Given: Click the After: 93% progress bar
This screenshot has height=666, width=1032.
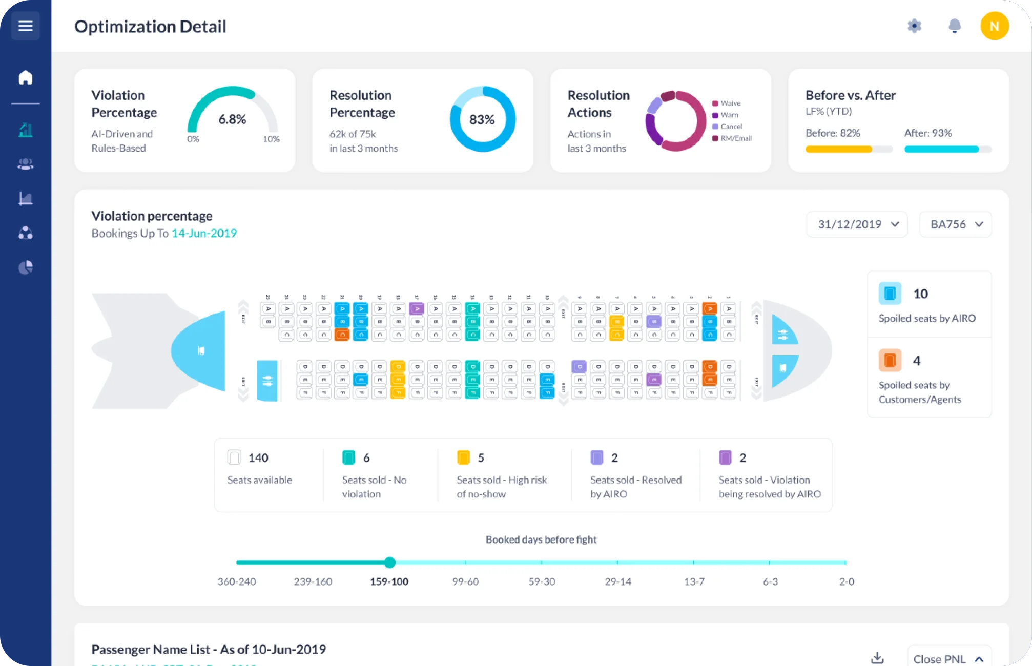Looking at the screenshot, I should point(948,149).
